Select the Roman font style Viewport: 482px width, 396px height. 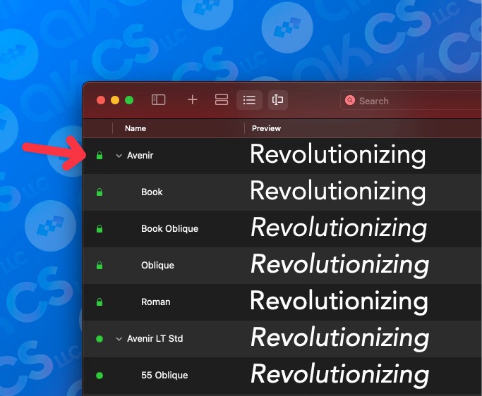[155, 302]
